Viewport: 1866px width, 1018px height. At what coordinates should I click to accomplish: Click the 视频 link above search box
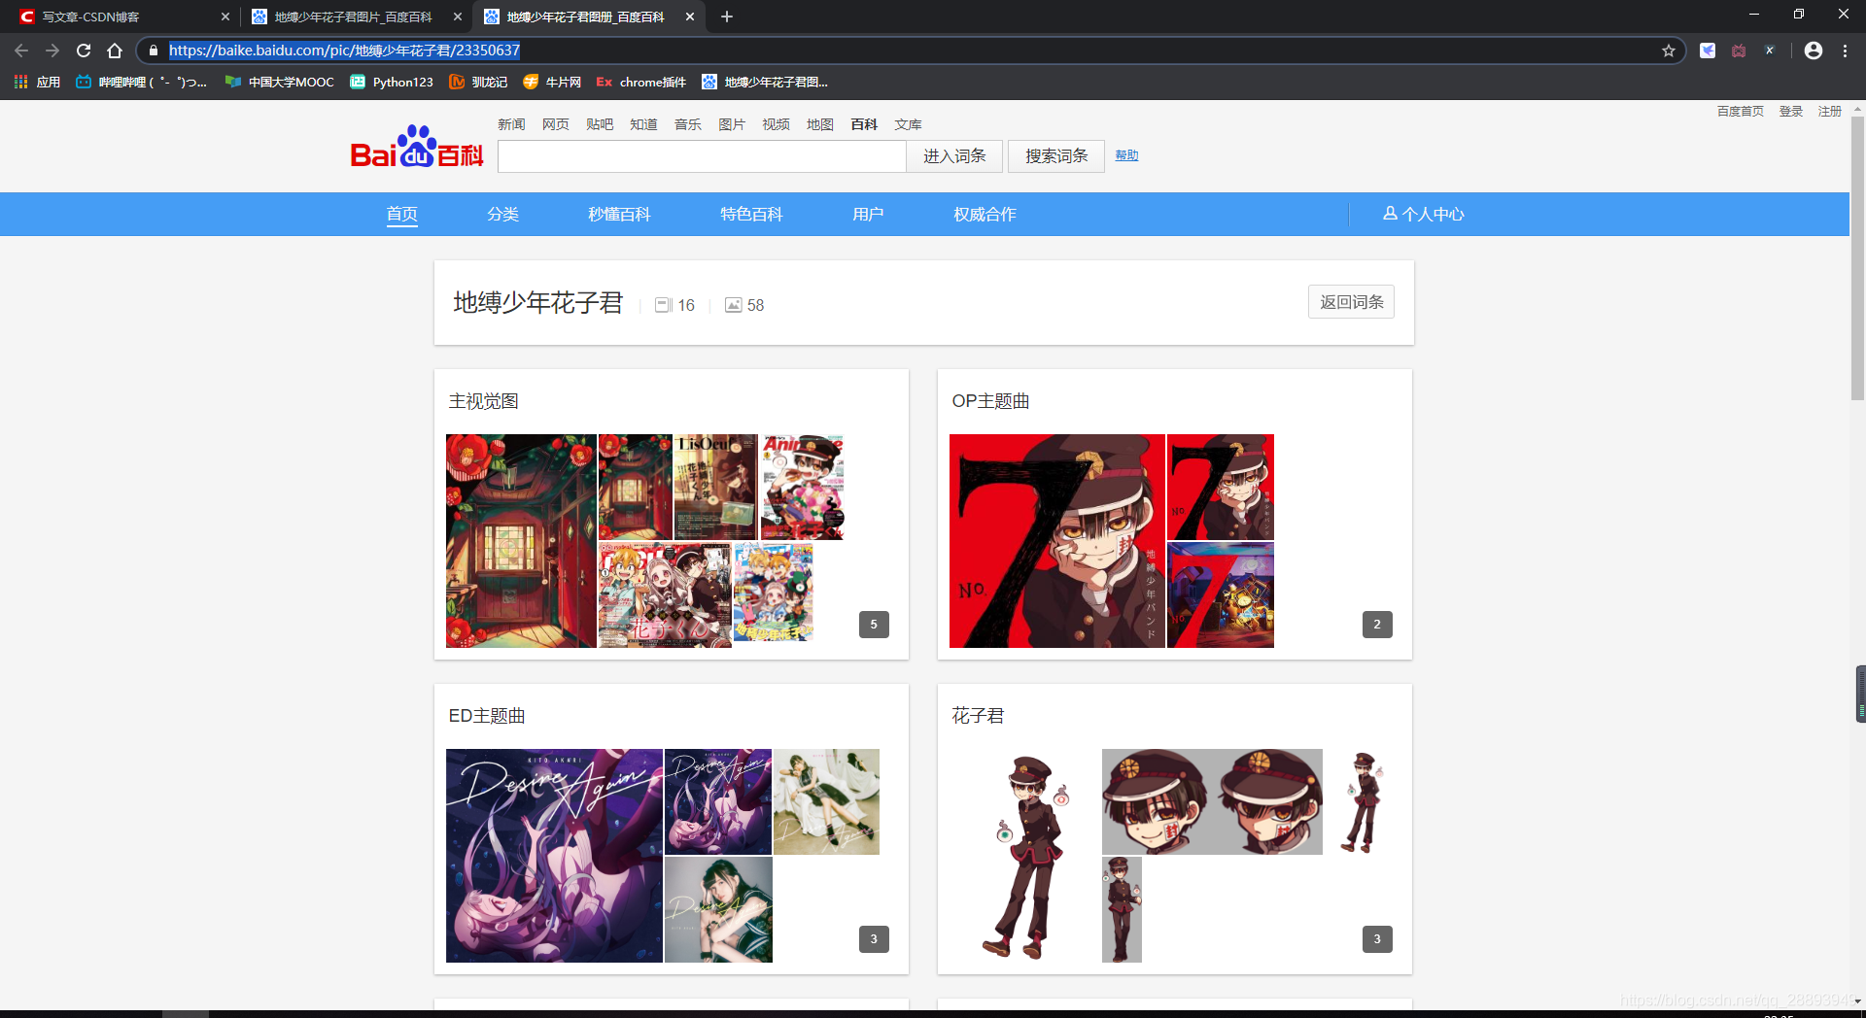click(x=776, y=124)
